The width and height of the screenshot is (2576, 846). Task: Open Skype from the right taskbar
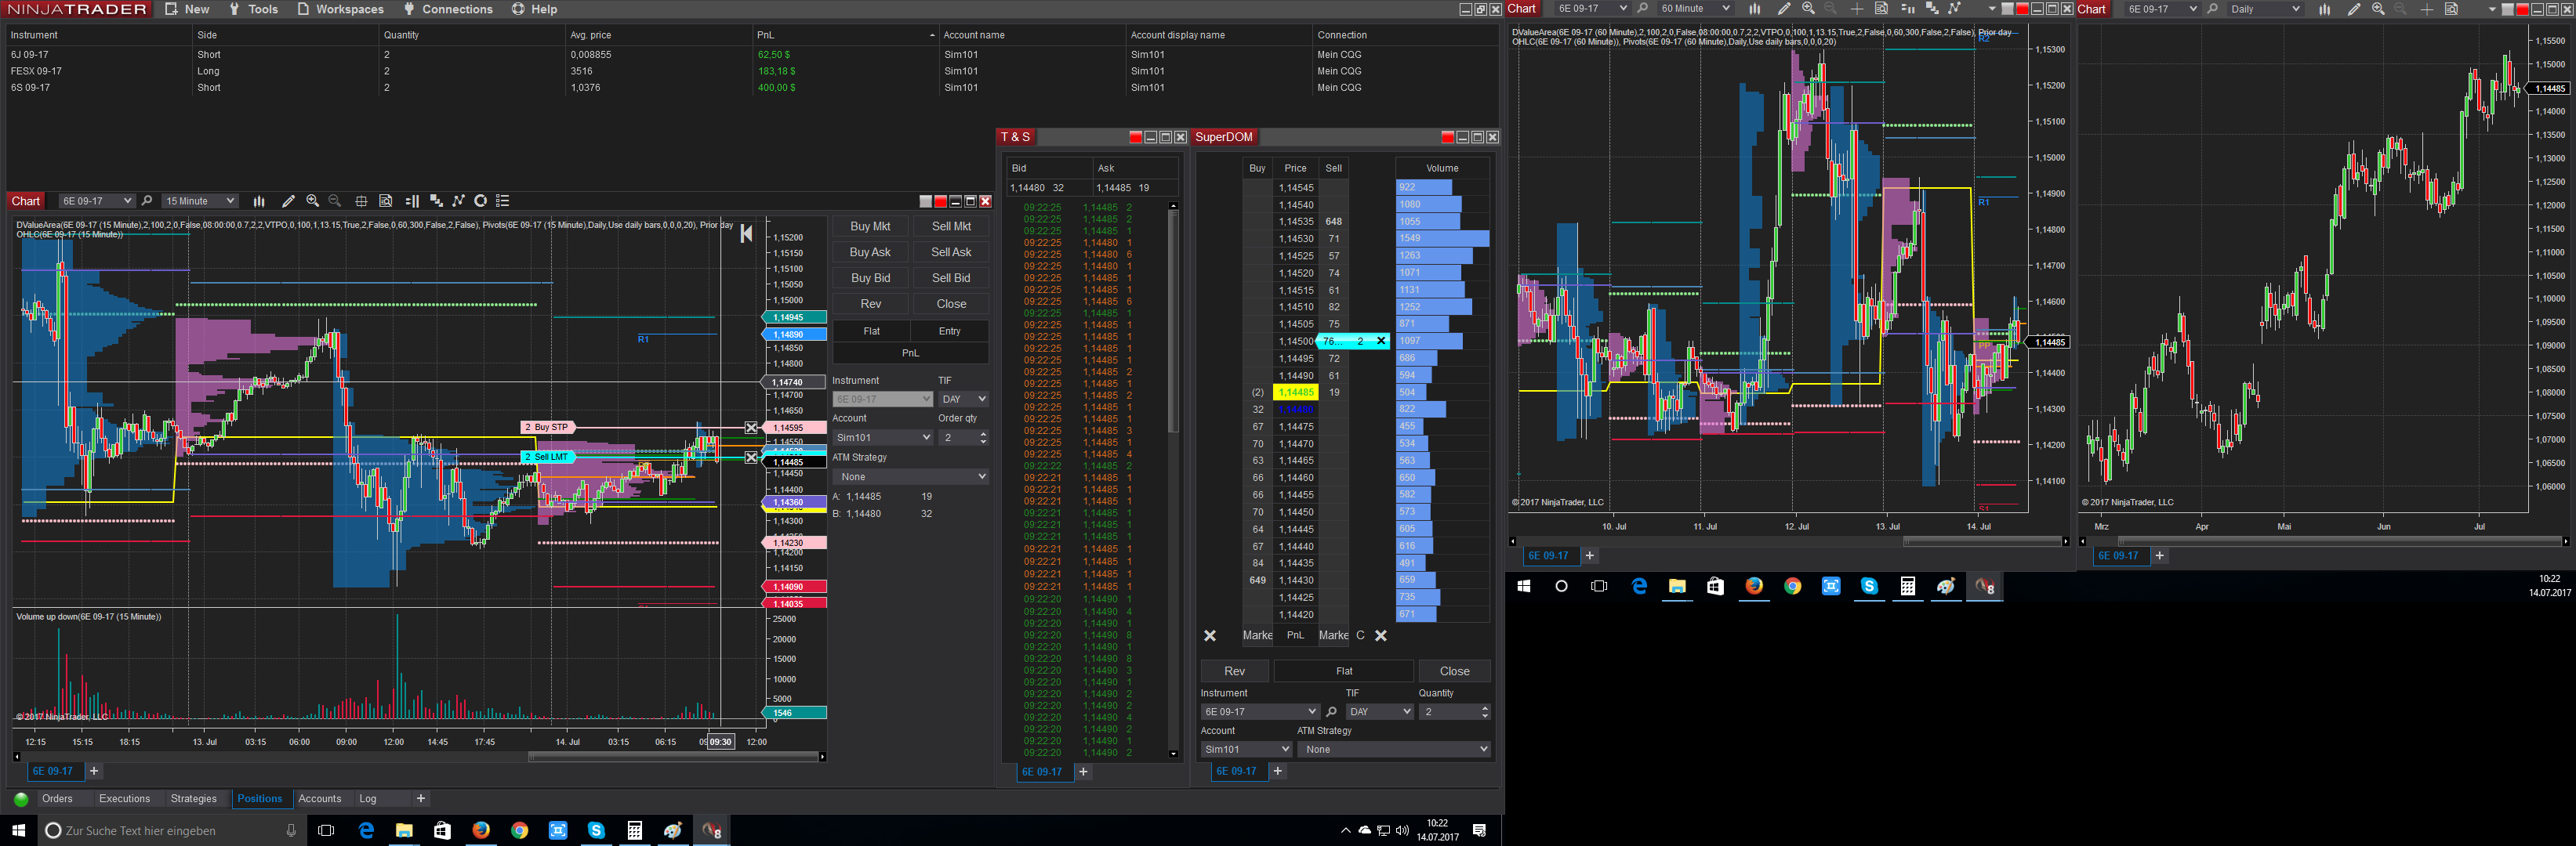point(1869,586)
